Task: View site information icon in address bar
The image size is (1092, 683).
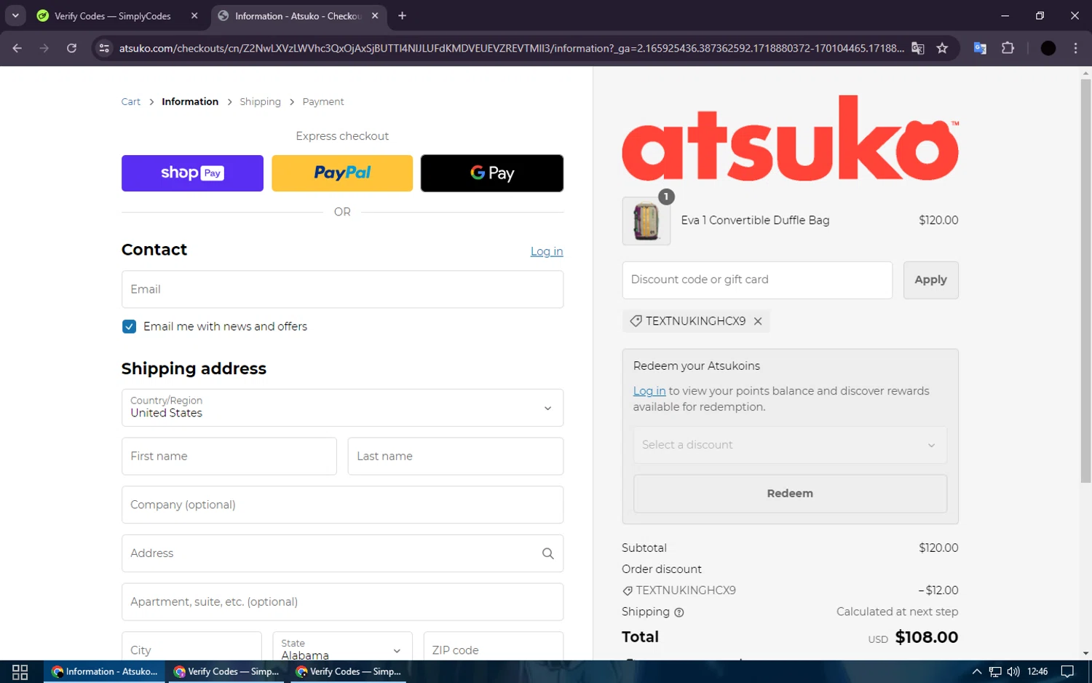Action: 104,48
